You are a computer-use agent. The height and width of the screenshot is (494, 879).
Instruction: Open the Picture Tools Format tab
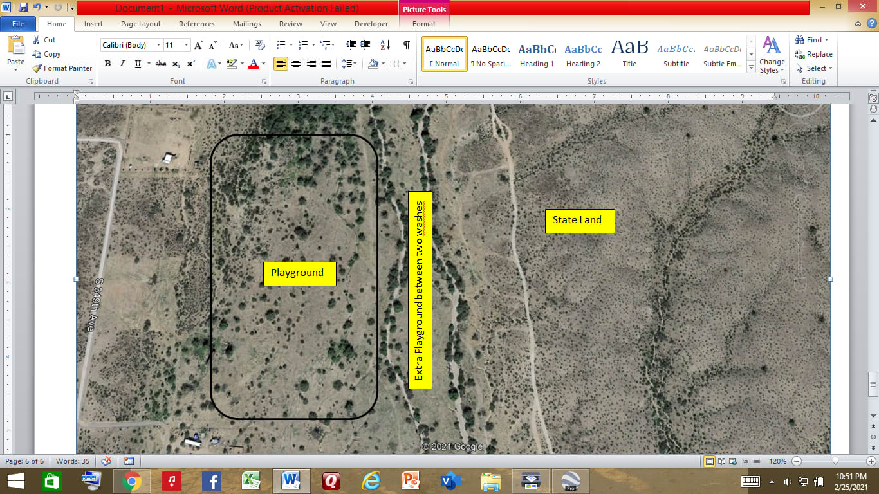pos(423,24)
